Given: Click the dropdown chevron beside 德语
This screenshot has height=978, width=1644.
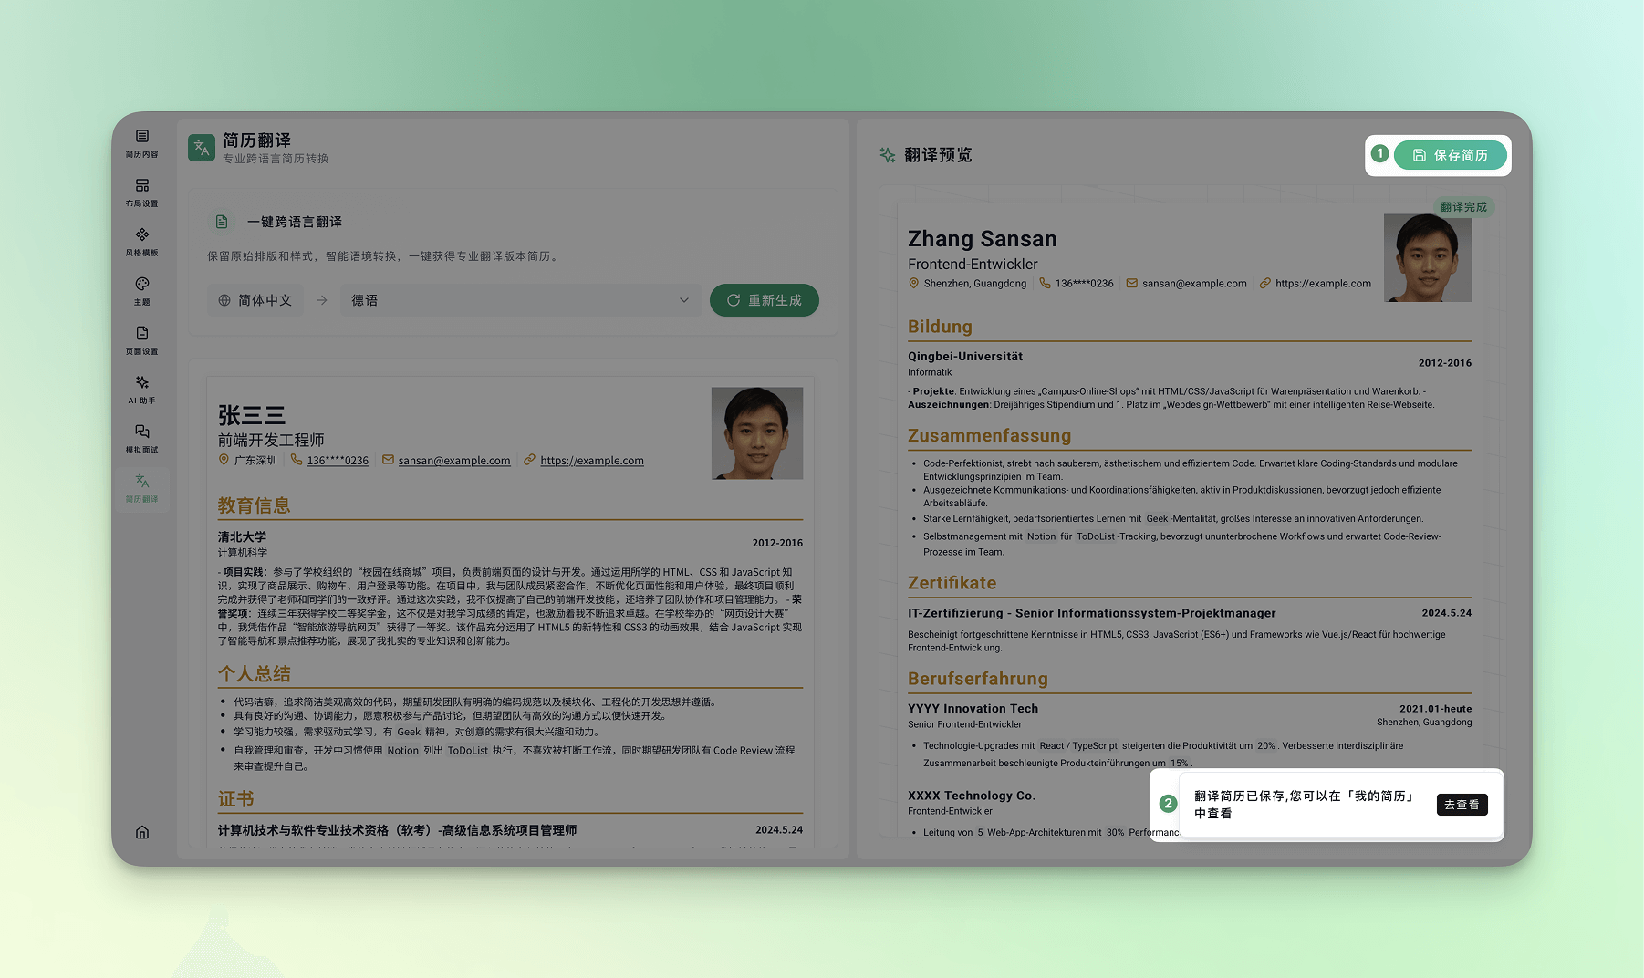Looking at the screenshot, I should pos(684,300).
